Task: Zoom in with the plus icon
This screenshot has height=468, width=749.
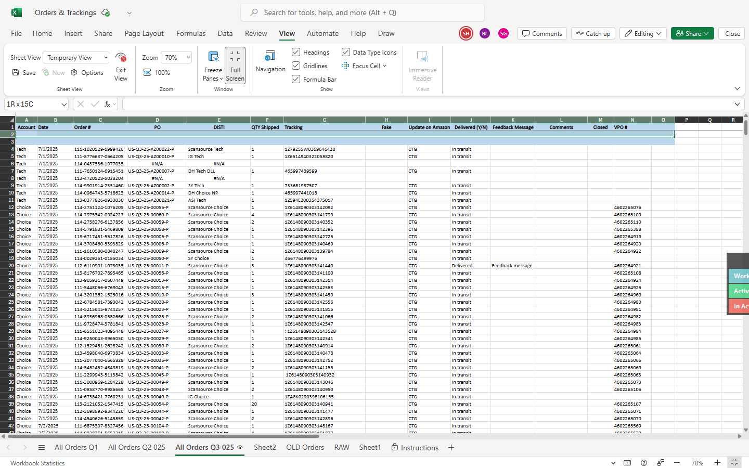Action: coord(717,463)
